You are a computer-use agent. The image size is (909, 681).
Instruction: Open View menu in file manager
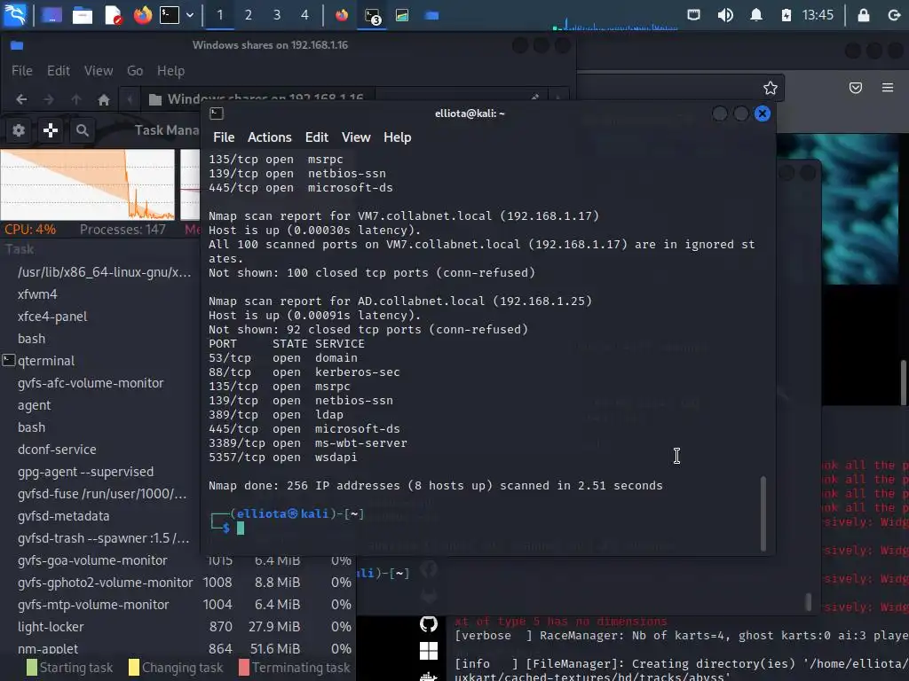[99, 71]
